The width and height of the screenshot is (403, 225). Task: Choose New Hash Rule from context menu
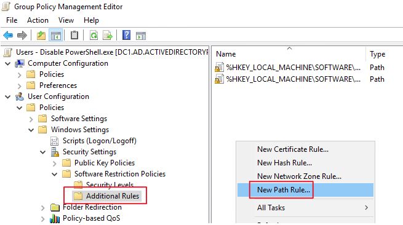coord(305,163)
